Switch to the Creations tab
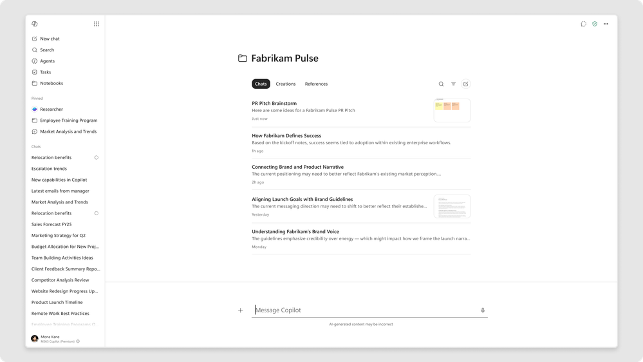The height and width of the screenshot is (362, 643). [285, 84]
